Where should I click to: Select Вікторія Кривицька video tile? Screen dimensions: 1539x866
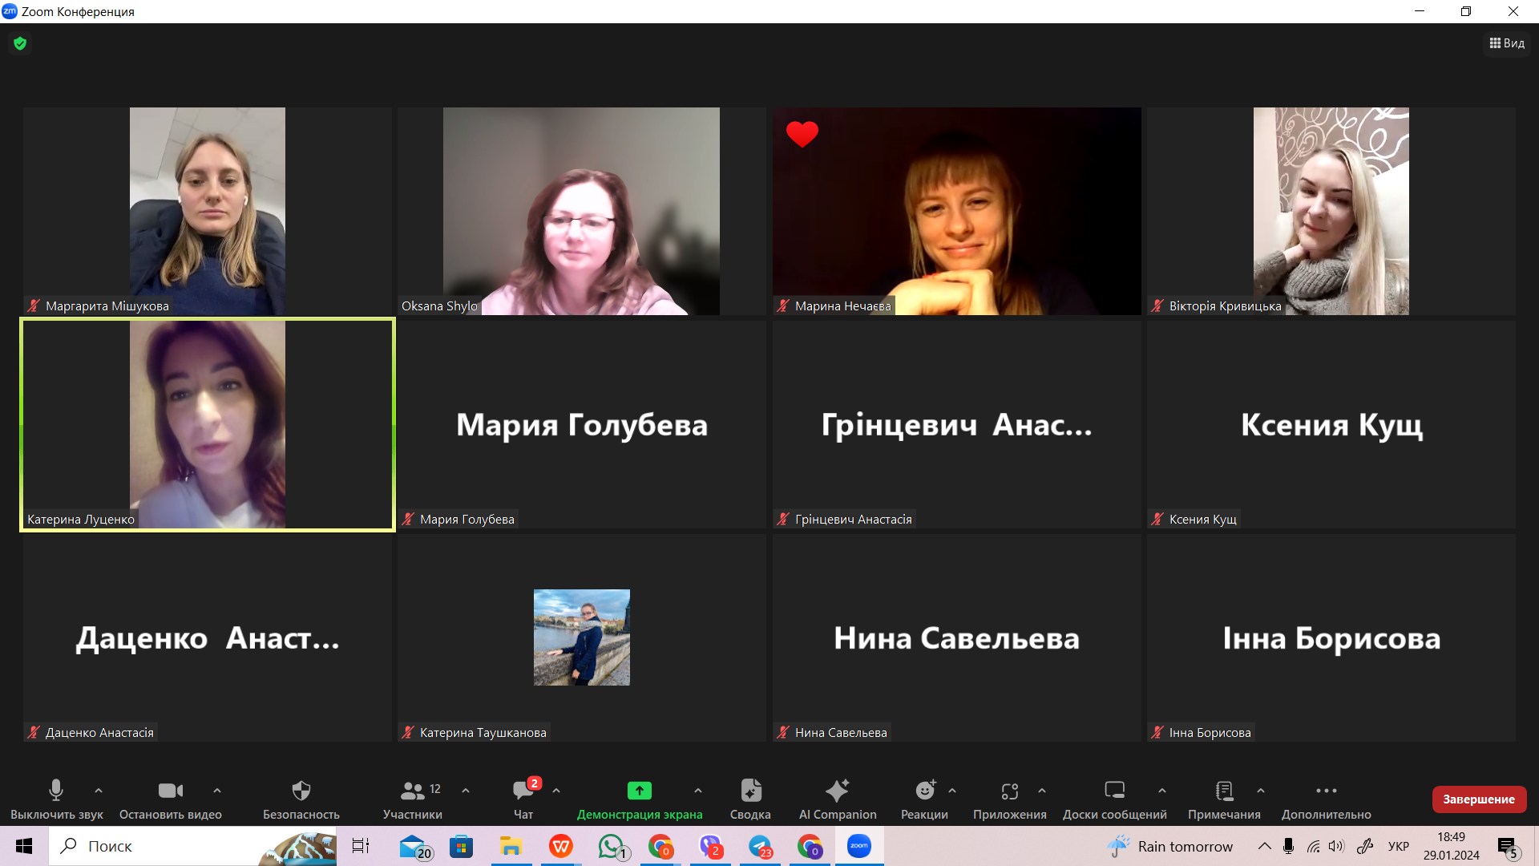(1331, 211)
